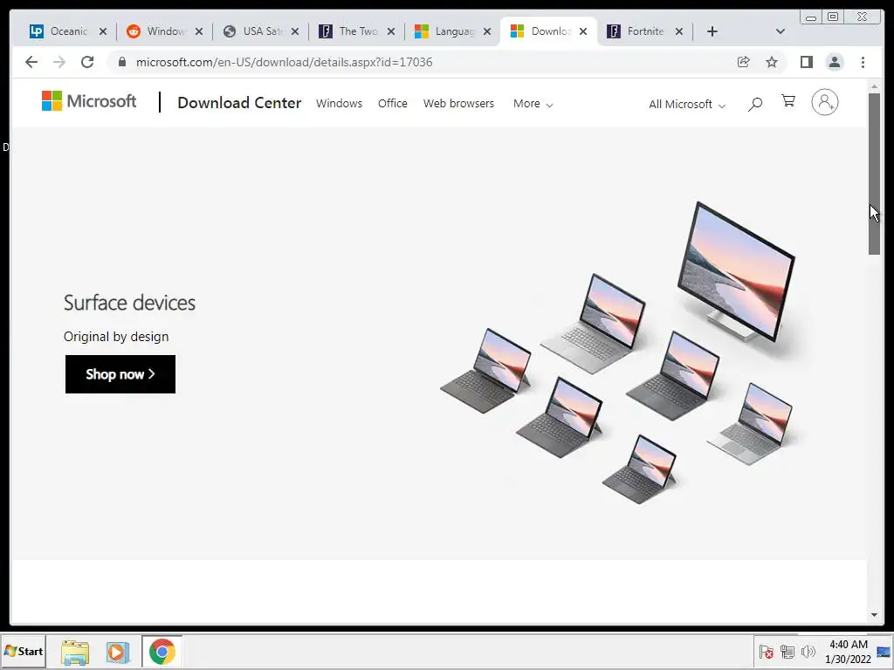894x670 pixels.
Task: Toggle the Chrome side panel icon
Action: pos(806,62)
